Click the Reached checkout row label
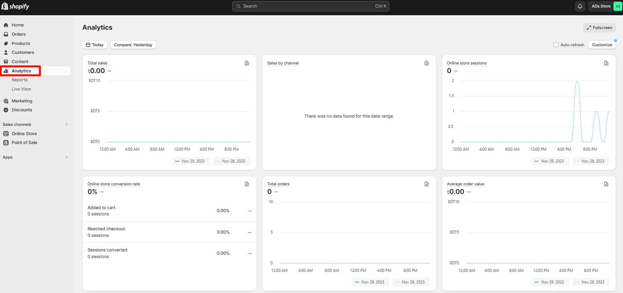 (x=106, y=229)
